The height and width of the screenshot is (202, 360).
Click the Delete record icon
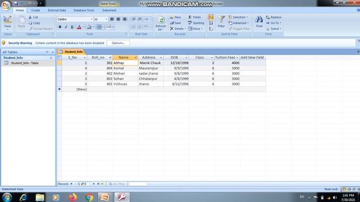click(x=172, y=29)
